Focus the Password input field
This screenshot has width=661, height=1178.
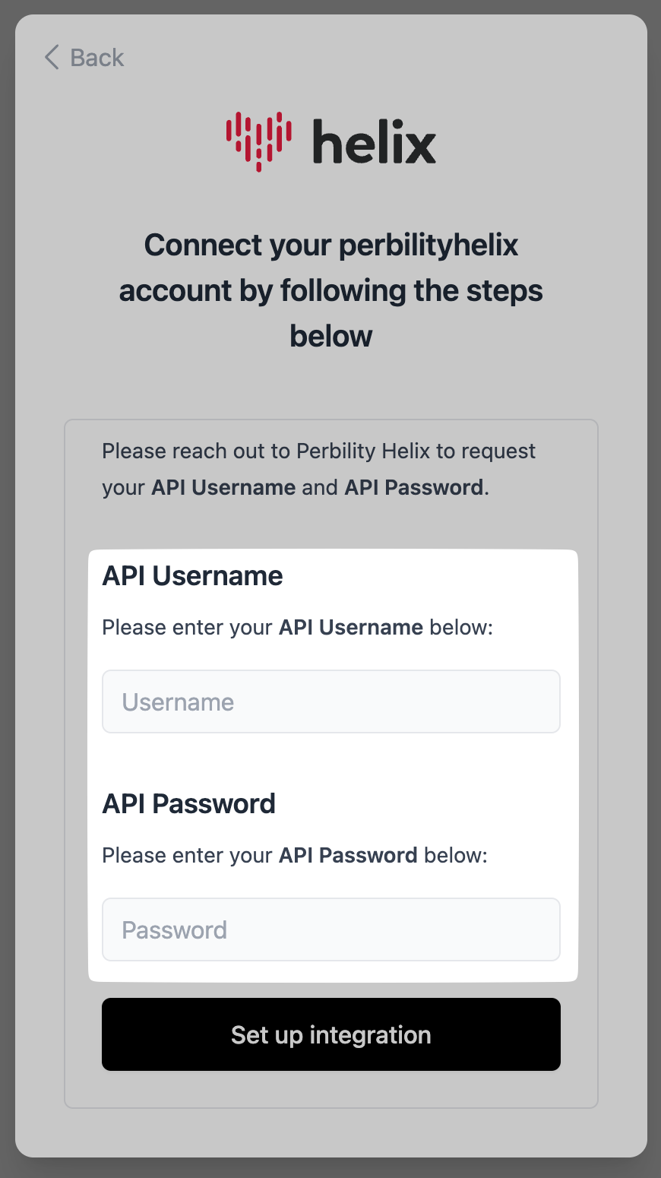point(330,929)
